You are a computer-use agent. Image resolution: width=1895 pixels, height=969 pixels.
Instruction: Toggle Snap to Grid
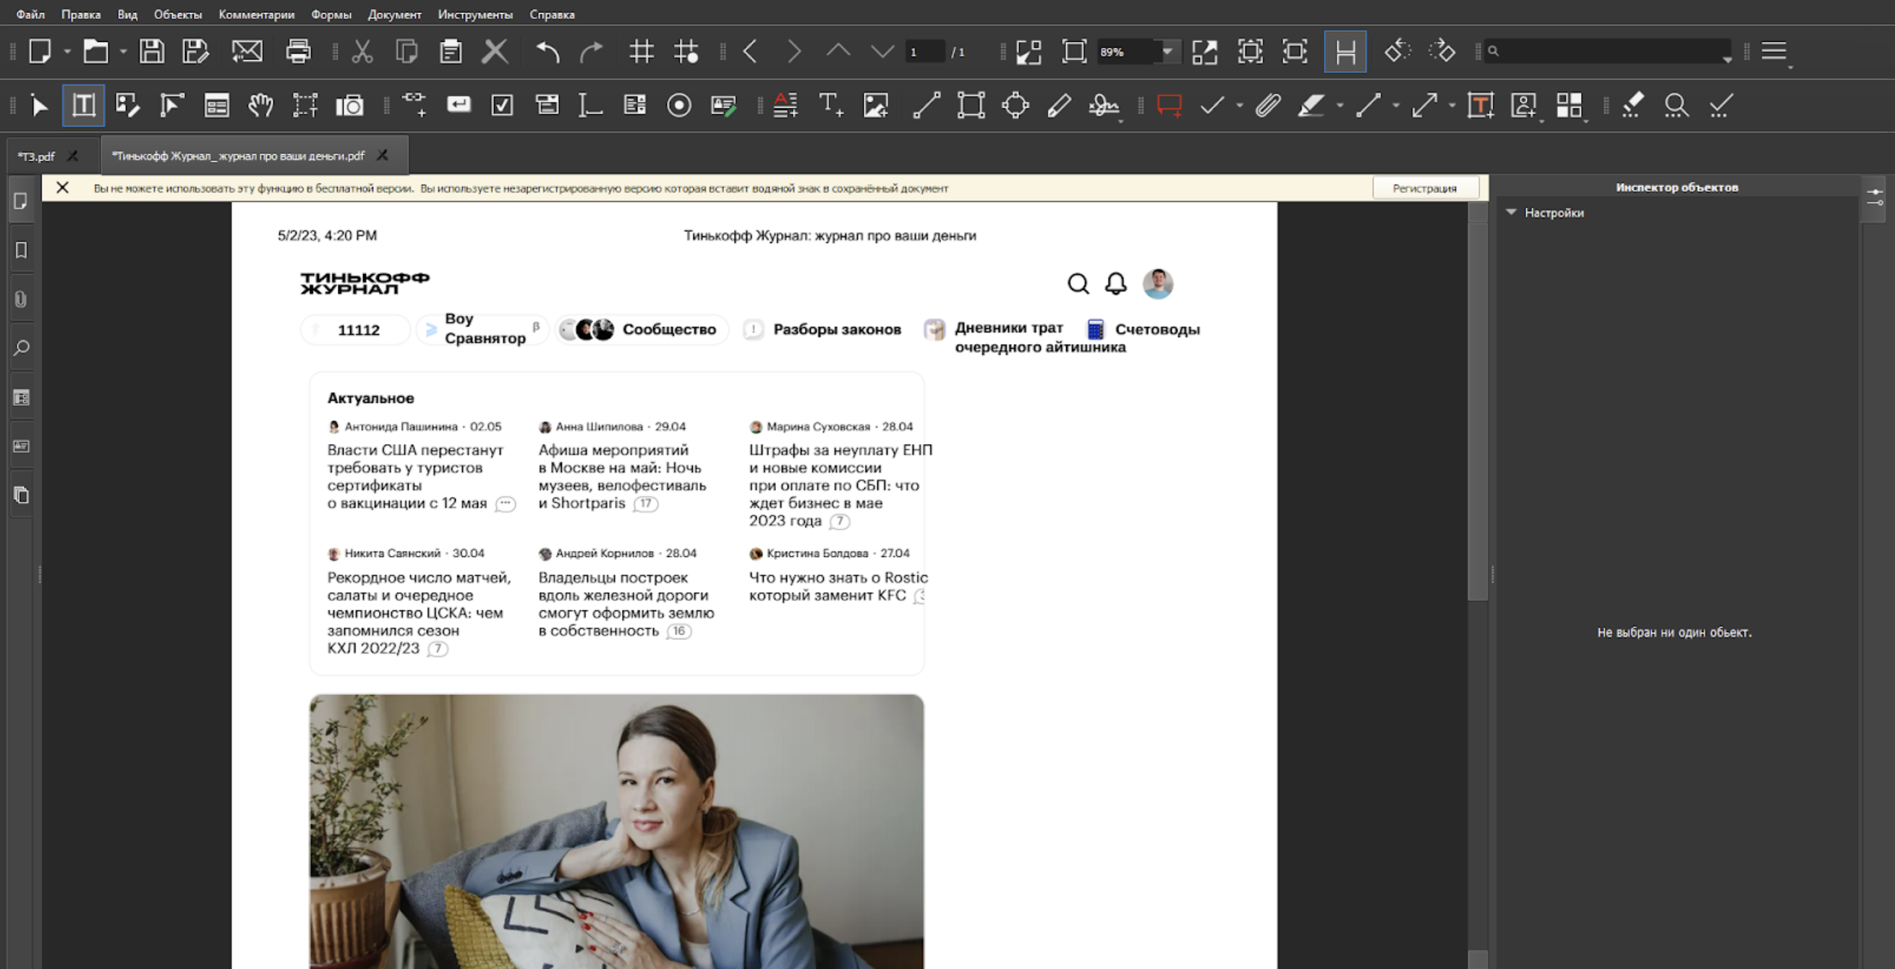point(686,51)
